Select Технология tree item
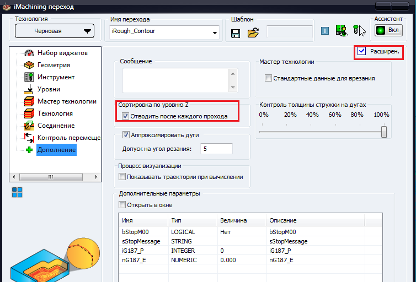Viewport: 416px width, 282px height. point(55,113)
